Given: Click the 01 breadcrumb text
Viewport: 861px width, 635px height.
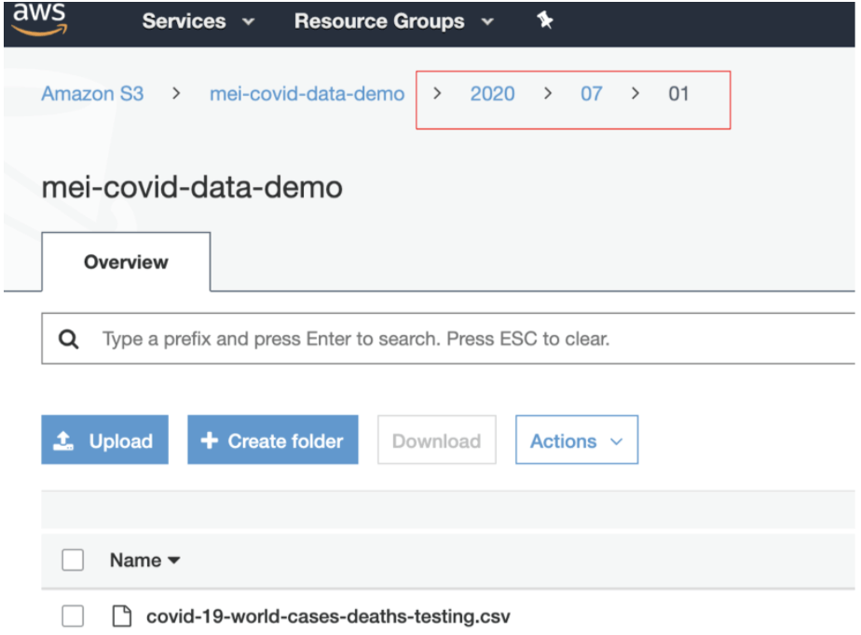Looking at the screenshot, I should (678, 94).
